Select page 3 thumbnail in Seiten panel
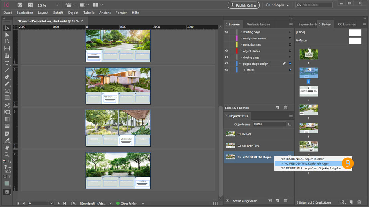The width and height of the screenshot is (369, 207). click(309, 91)
